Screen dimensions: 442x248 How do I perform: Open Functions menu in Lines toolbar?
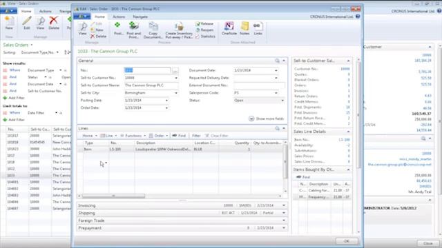pyautogui.click(x=133, y=136)
